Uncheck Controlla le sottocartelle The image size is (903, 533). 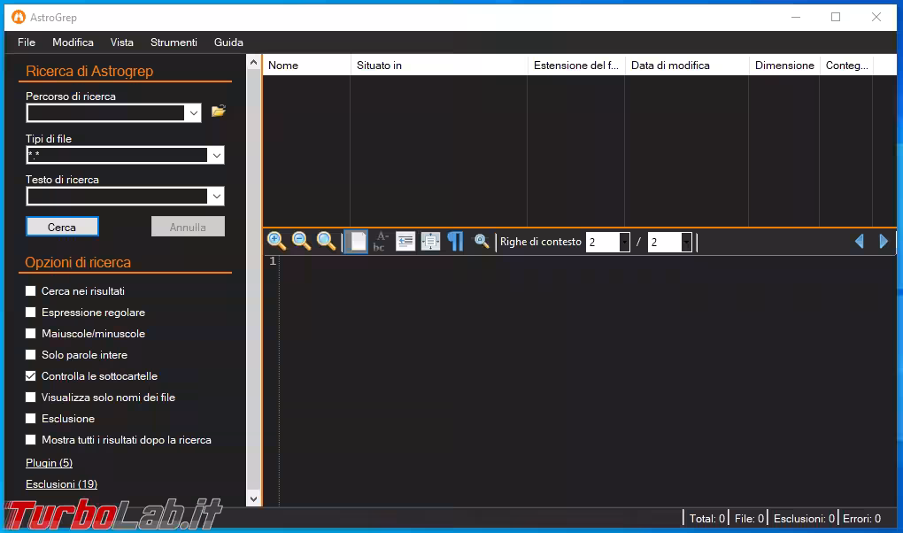(x=30, y=375)
